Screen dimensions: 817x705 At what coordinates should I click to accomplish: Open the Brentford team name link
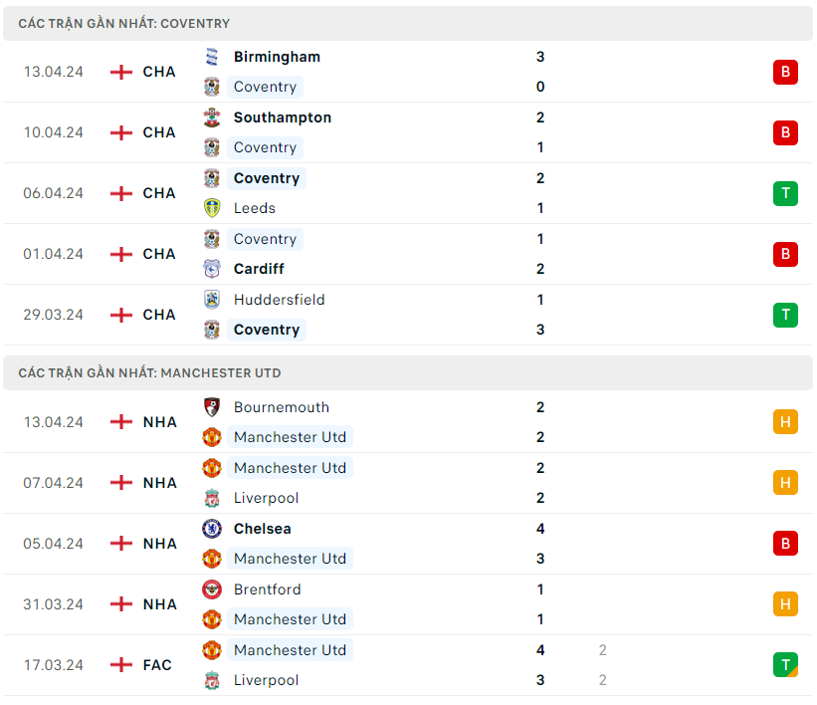tap(267, 589)
